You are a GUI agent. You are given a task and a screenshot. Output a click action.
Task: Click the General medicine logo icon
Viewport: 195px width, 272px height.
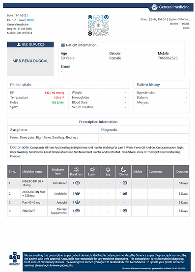coord(154,7)
